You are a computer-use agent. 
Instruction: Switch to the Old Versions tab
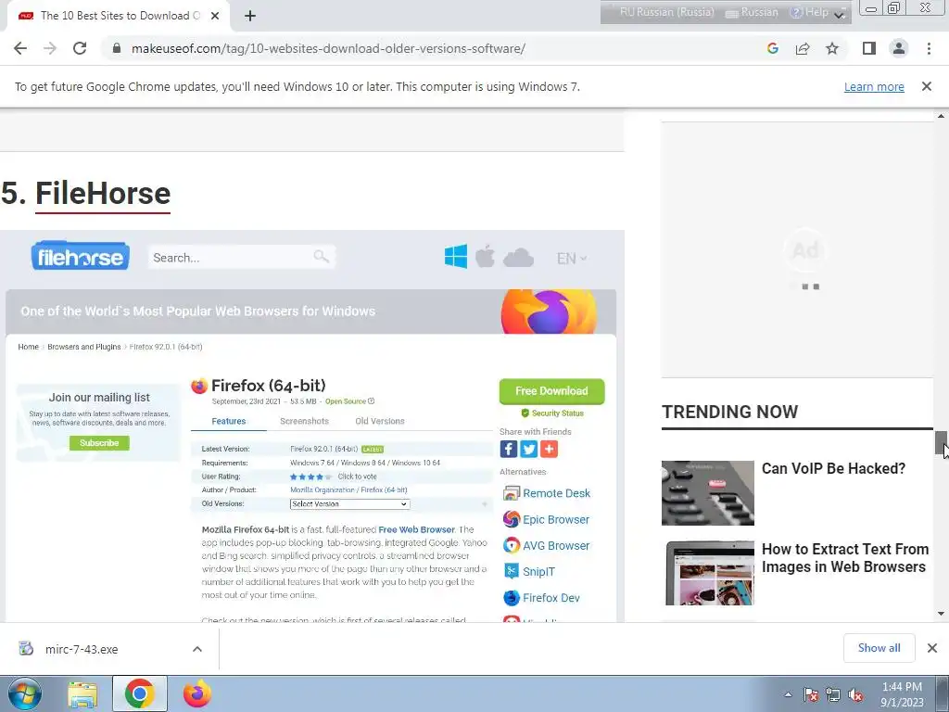(379, 421)
